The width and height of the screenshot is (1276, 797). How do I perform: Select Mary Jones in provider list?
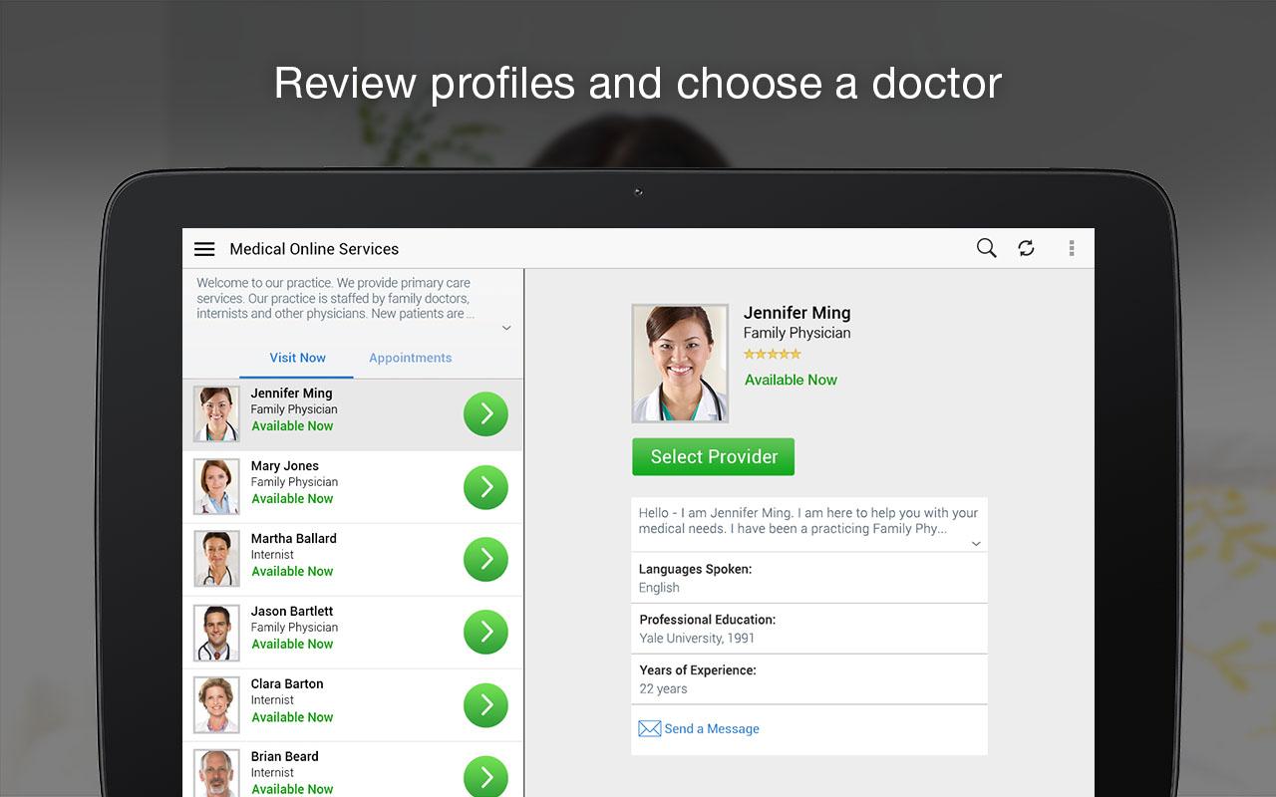pos(353,487)
